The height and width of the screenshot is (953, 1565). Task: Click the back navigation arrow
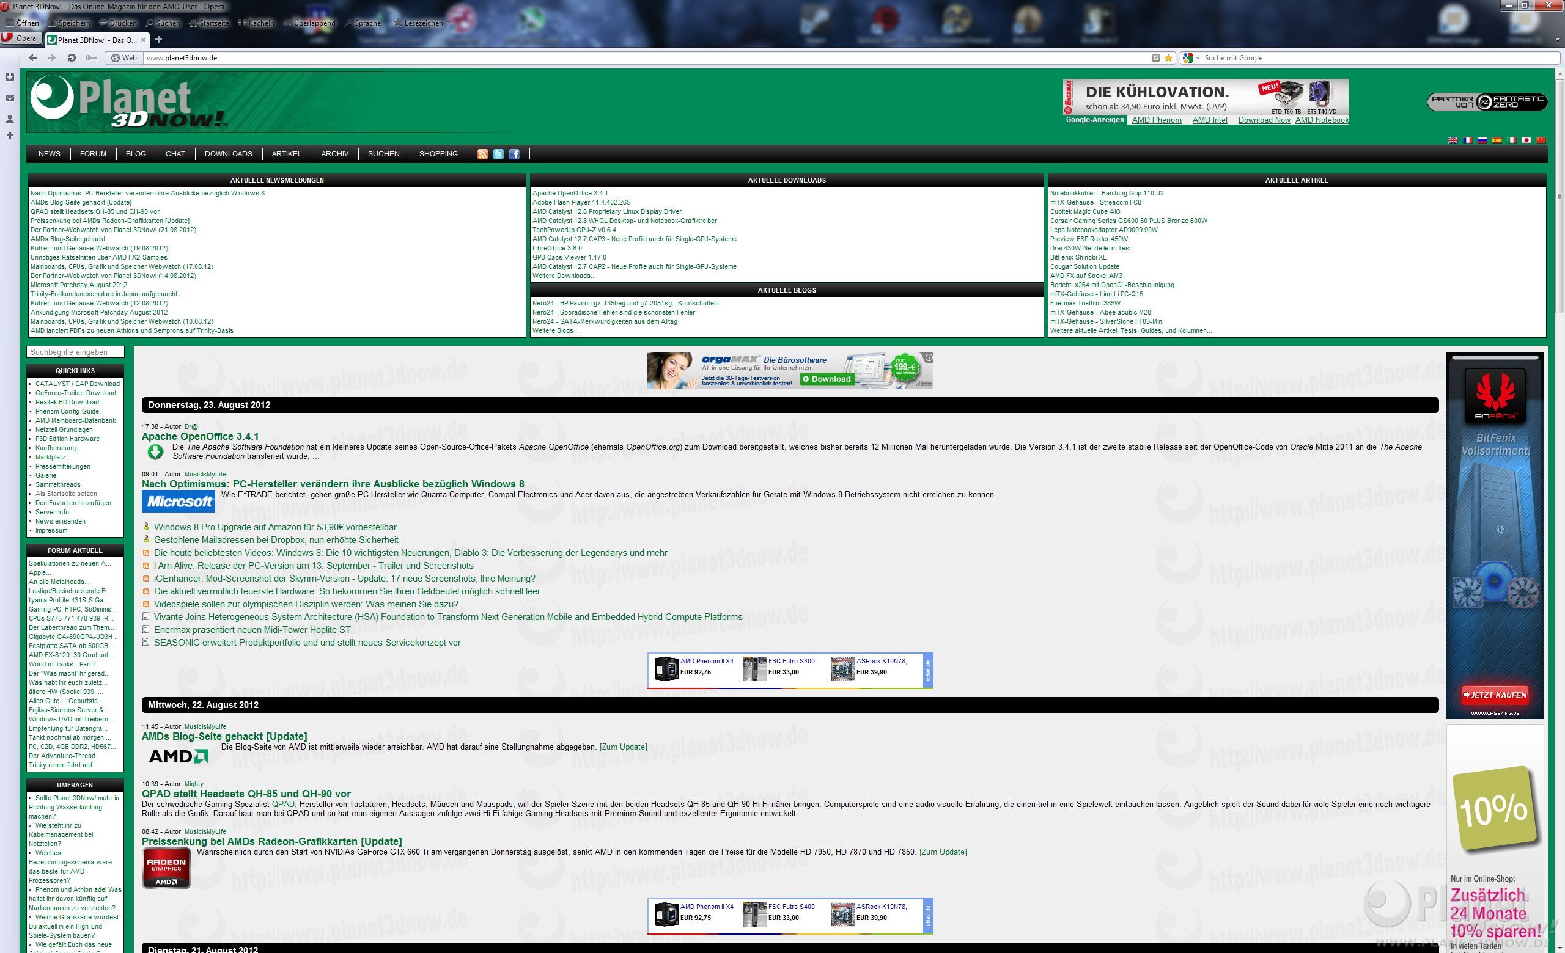pos(33,58)
